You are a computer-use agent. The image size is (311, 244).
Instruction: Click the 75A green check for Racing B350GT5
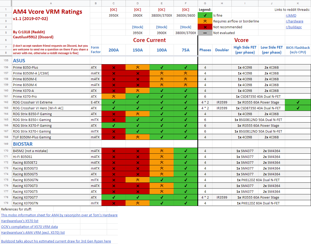pyautogui.click(x=186, y=174)
